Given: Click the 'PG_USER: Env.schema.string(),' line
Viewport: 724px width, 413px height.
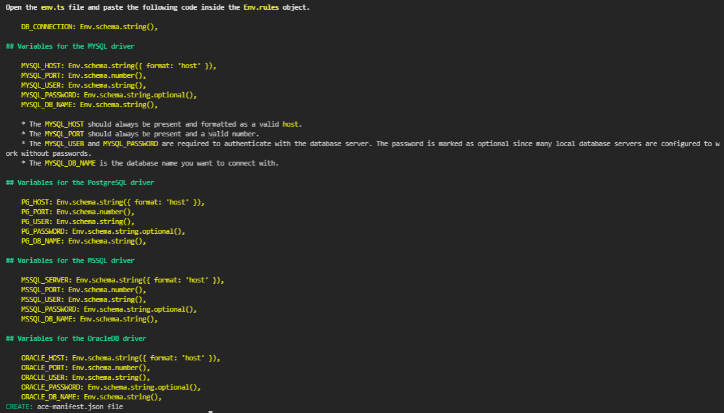Looking at the screenshot, I should (x=77, y=221).
